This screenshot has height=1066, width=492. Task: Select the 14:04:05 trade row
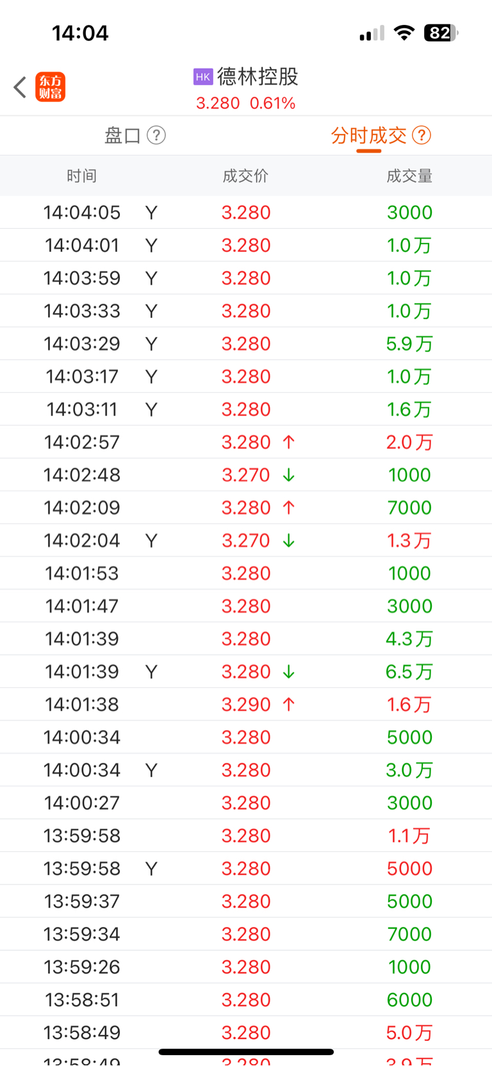[246, 212]
